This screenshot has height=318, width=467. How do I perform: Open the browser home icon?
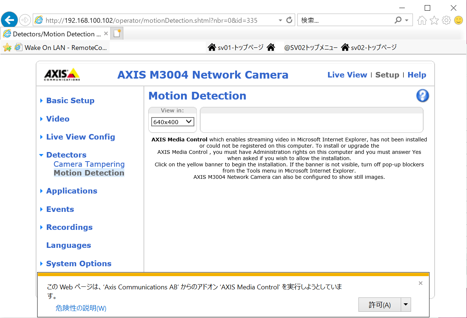pos(422,20)
